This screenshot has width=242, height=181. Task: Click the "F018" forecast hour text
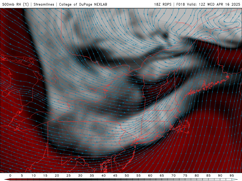coord(181,4)
